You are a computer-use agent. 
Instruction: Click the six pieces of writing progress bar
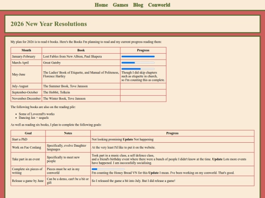108,169
